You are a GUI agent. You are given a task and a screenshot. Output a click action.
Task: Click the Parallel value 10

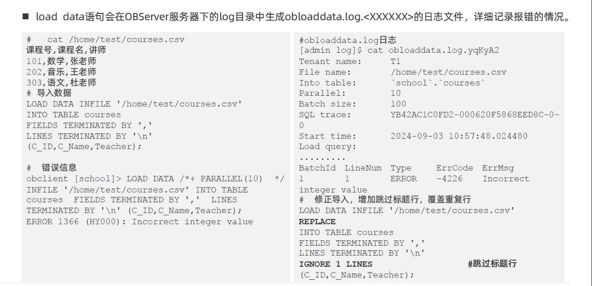(x=396, y=93)
